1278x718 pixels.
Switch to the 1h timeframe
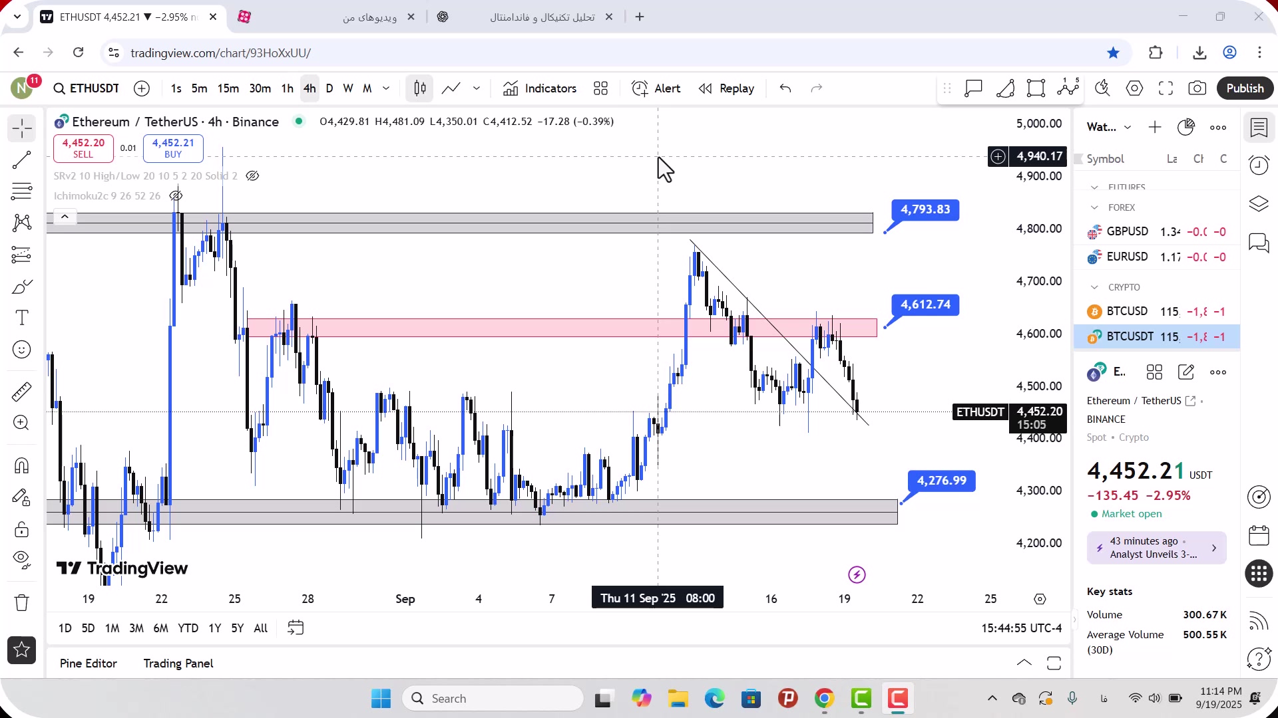click(288, 88)
